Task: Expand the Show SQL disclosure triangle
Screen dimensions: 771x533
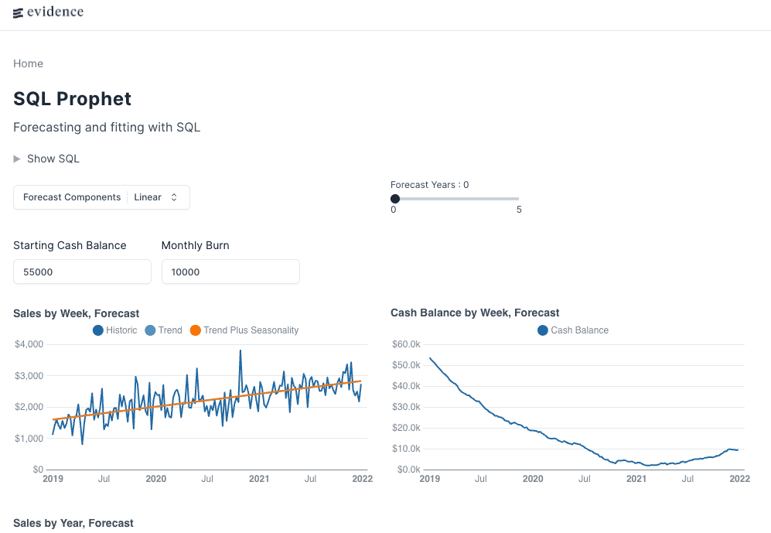Action: point(18,159)
